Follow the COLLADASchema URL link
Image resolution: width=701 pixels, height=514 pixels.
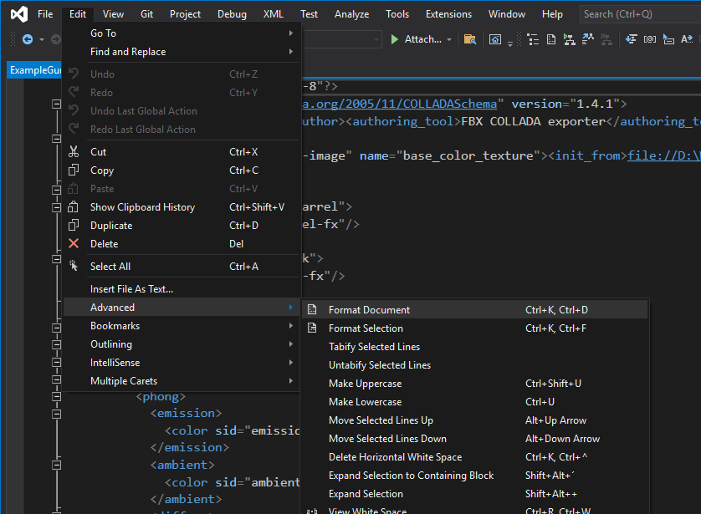coord(399,104)
